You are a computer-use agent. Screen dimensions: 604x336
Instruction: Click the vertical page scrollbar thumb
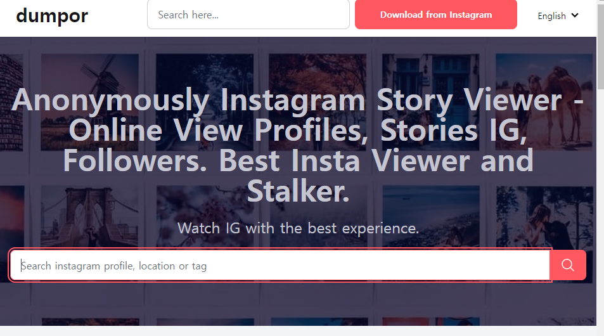point(600,45)
